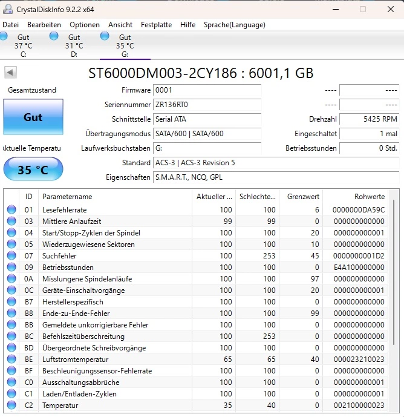This screenshot has width=404, height=417.
Task: Open the Datei menu
Action: [x=11, y=25]
